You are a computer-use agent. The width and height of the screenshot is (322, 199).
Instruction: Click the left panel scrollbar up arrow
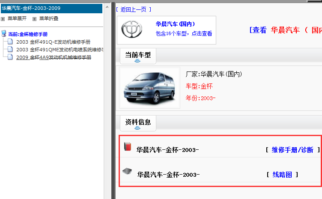(x=107, y=7)
